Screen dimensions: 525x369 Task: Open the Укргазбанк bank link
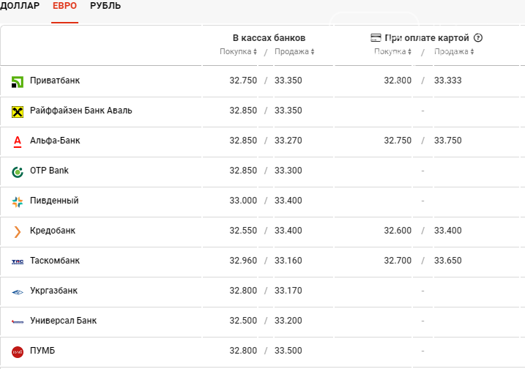tap(53, 291)
